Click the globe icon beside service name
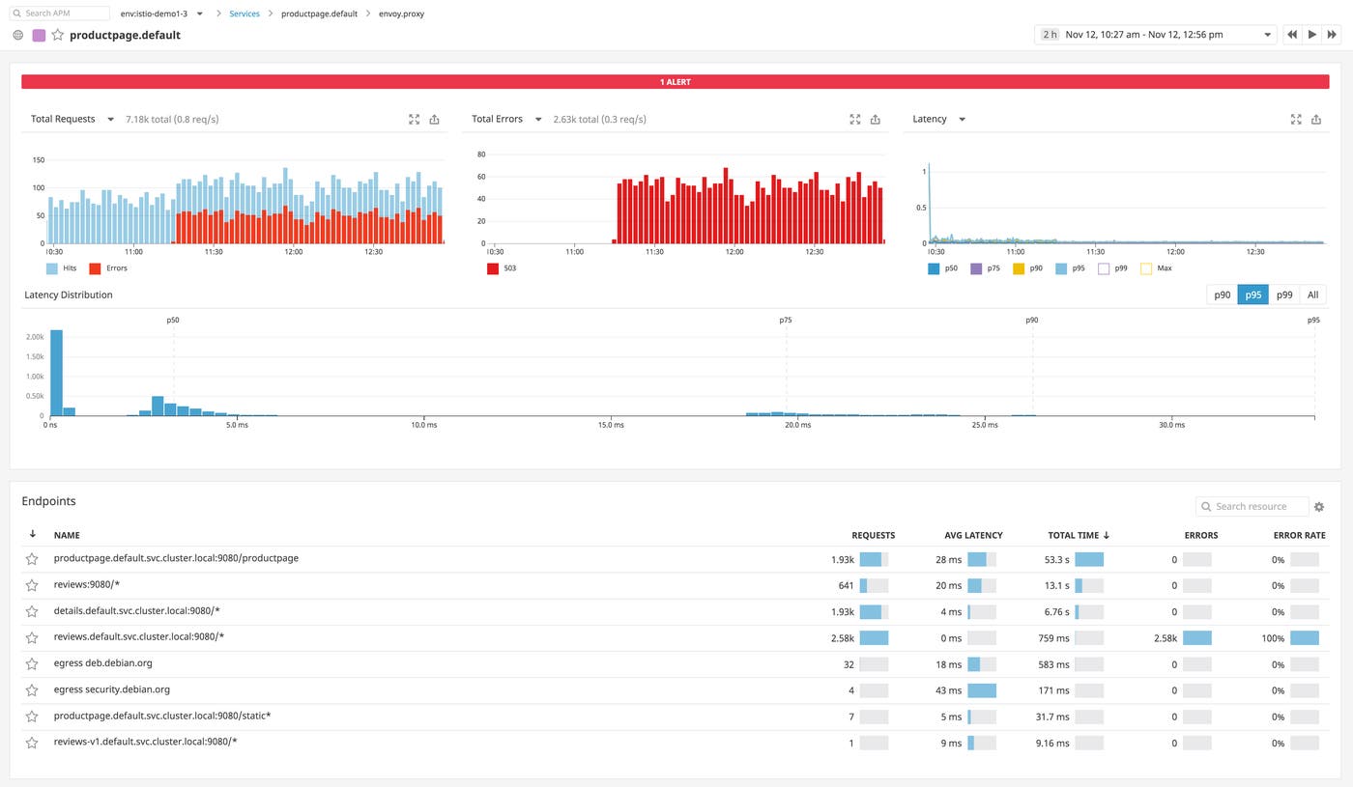 [x=17, y=35]
